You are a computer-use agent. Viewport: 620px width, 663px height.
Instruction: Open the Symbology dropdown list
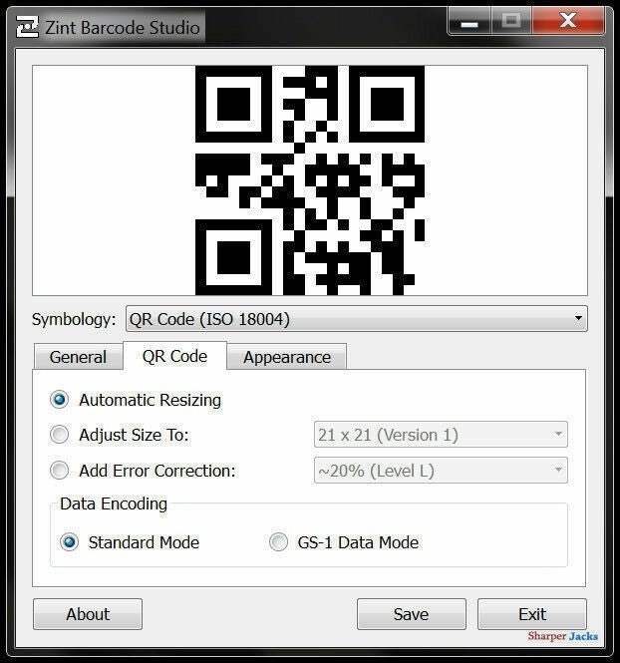[356, 319]
